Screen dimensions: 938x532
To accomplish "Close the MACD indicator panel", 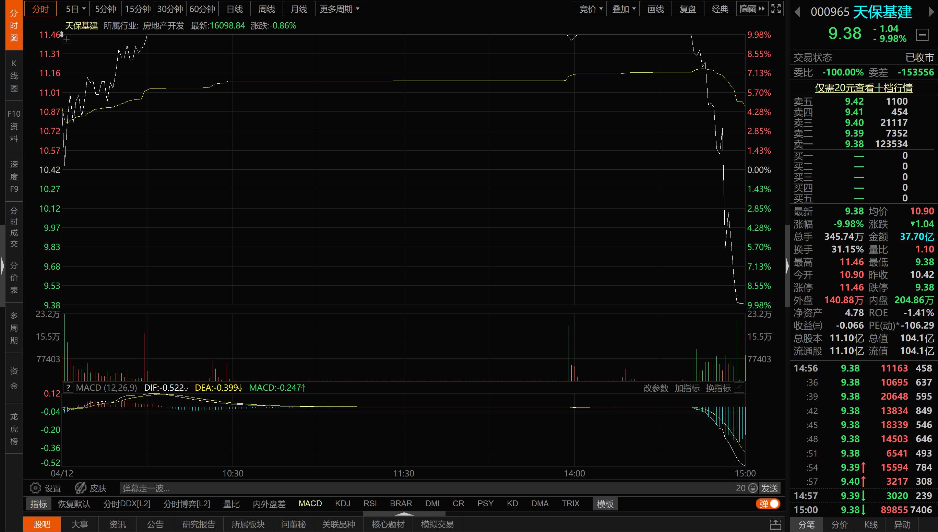I will click(x=739, y=388).
